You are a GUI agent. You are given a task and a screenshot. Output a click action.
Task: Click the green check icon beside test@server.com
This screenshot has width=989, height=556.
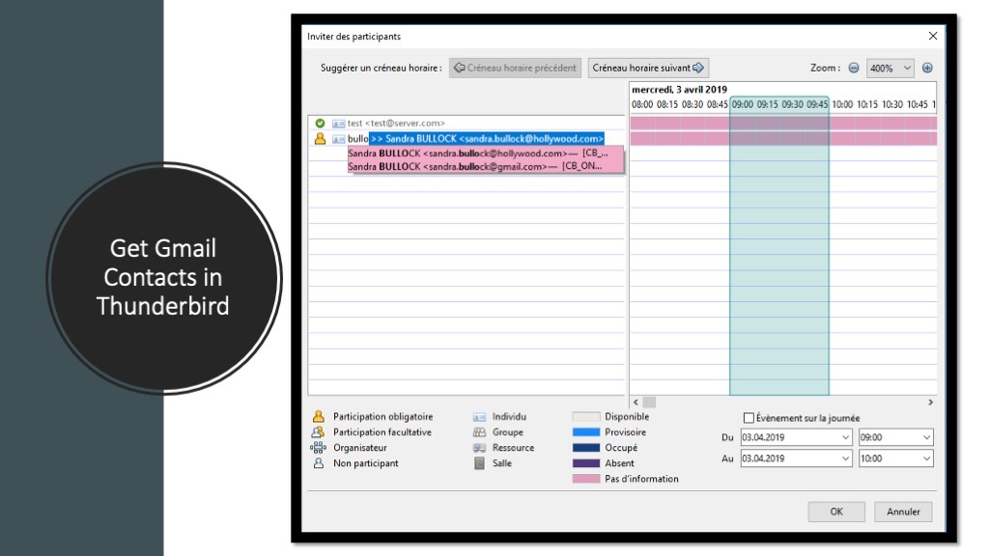point(320,124)
